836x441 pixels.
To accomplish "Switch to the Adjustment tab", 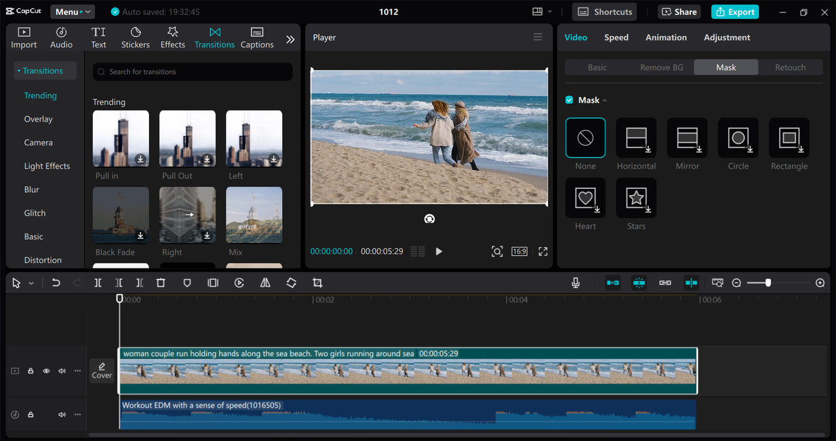I will (x=727, y=37).
